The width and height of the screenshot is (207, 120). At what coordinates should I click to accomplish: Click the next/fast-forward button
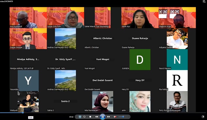pos(109,117)
